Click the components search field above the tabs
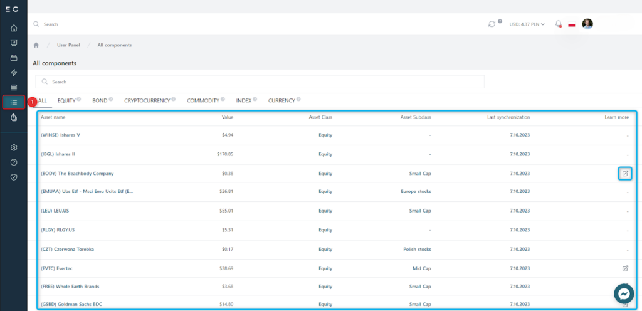The image size is (642, 311). coord(260,82)
